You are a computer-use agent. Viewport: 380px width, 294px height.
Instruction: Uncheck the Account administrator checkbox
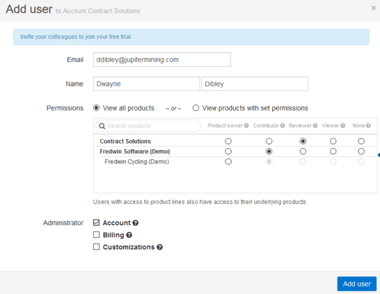coord(96,223)
